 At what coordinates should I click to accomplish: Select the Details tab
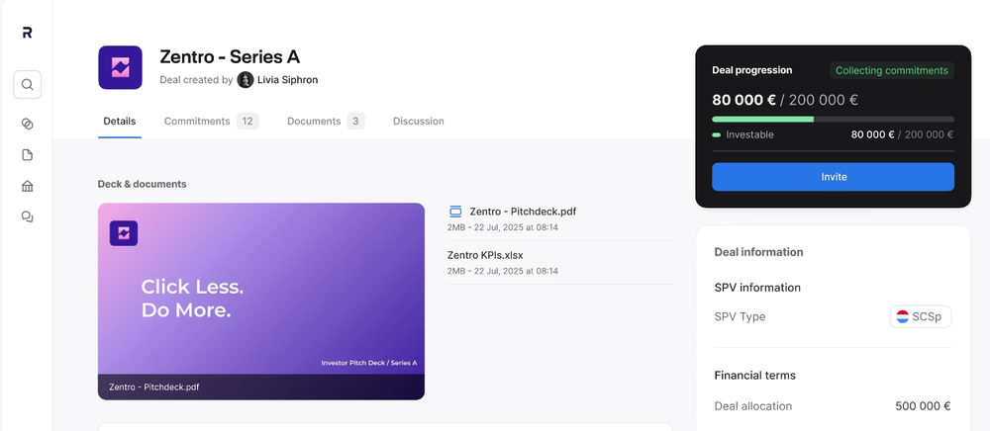point(120,122)
